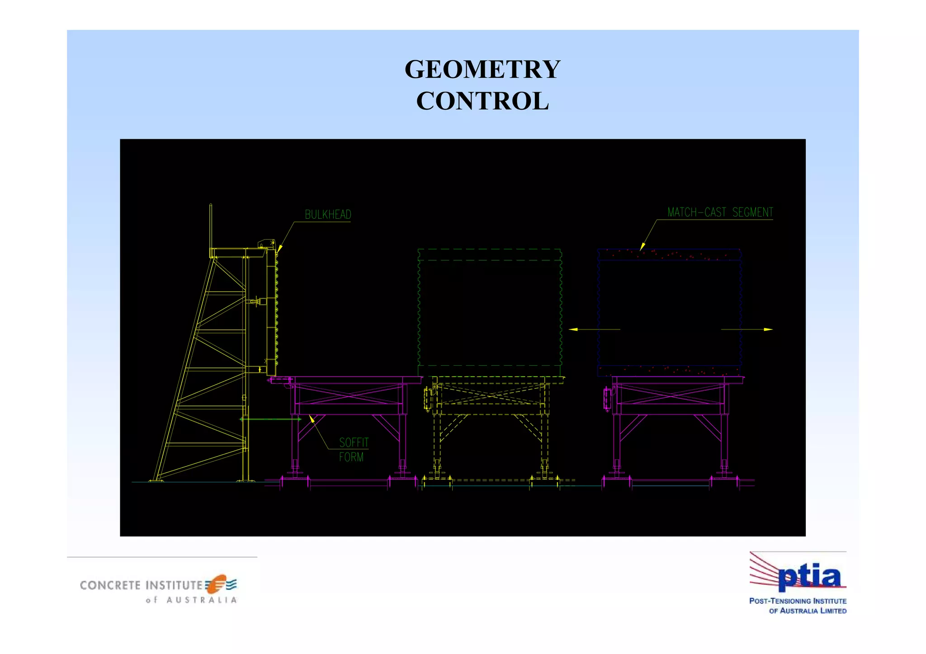Click the left-pointing yellow arrow in the drawing
The height and width of the screenshot is (654, 926).
click(594, 329)
